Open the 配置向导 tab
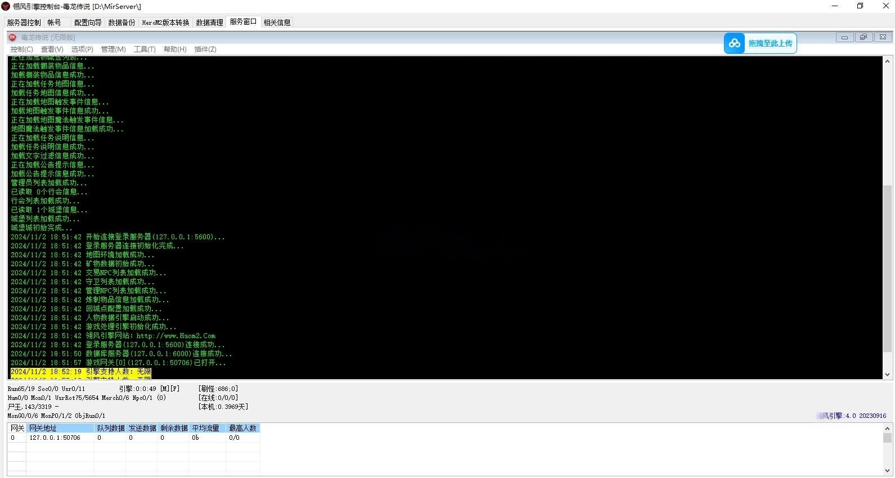This screenshot has height=478, width=895. 88,22
